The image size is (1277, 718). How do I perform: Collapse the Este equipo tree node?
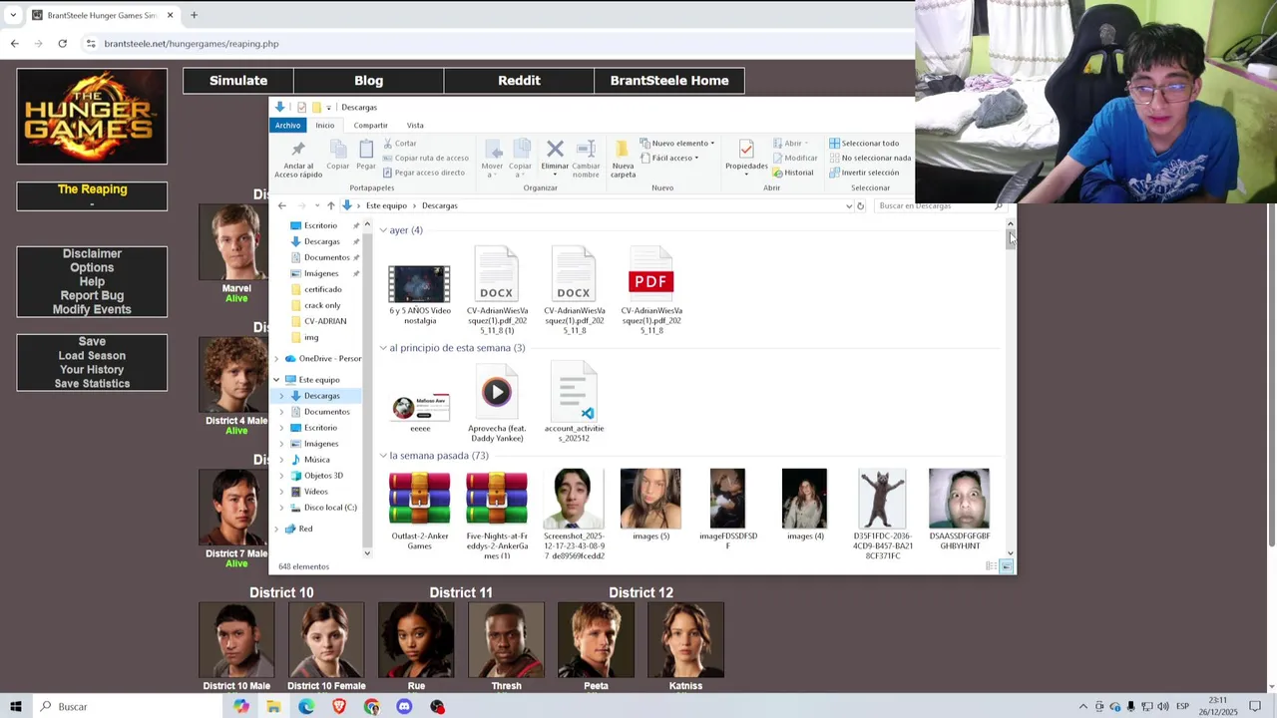(x=276, y=380)
